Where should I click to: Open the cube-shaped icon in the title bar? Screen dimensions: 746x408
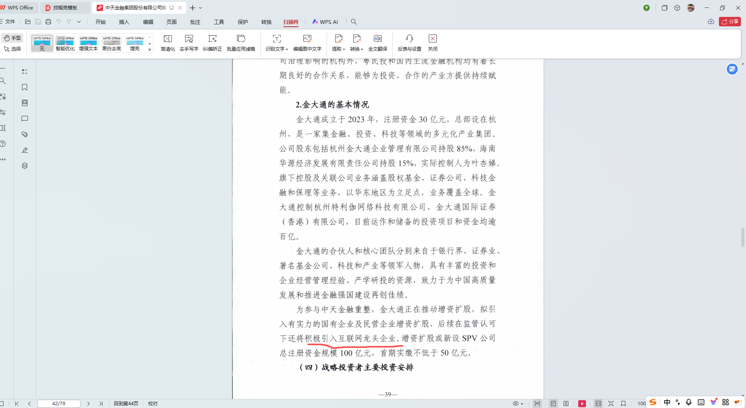tap(677, 8)
